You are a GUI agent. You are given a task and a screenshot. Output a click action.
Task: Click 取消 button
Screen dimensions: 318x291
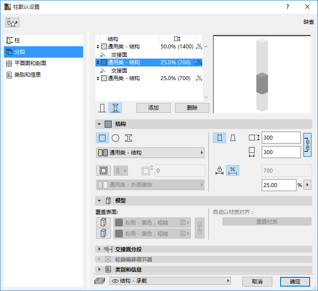(257, 282)
